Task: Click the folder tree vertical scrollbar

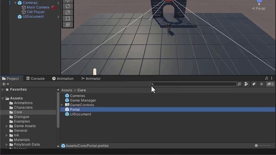Action: (58, 110)
